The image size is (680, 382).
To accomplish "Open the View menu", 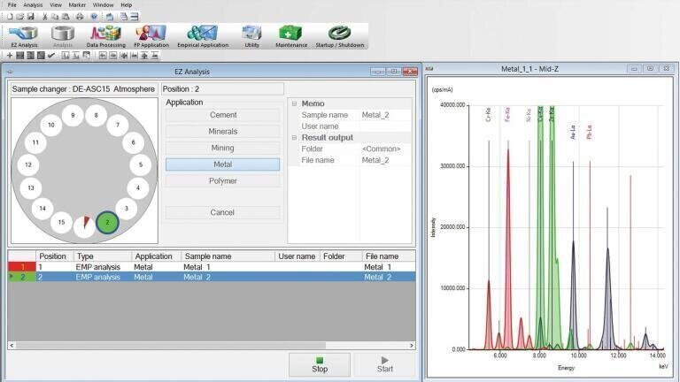I will [x=56, y=4].
